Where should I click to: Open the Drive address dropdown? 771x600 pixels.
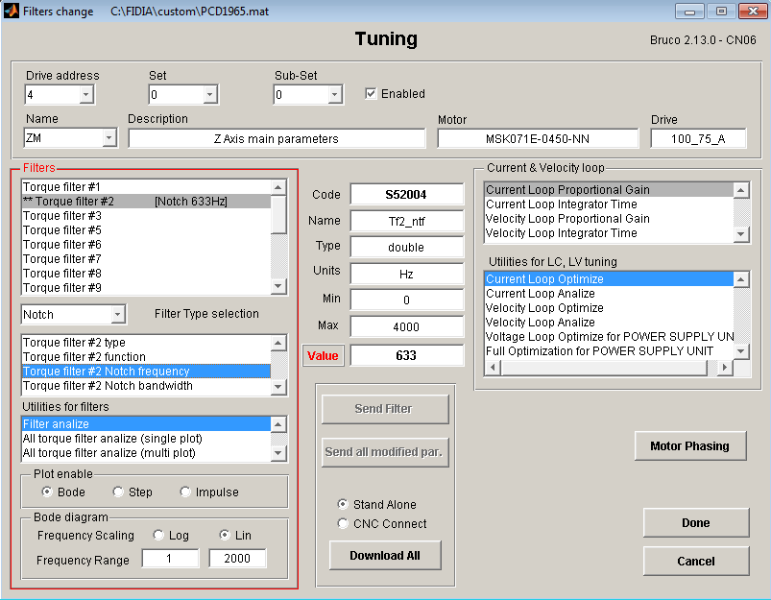pos(85,95)
